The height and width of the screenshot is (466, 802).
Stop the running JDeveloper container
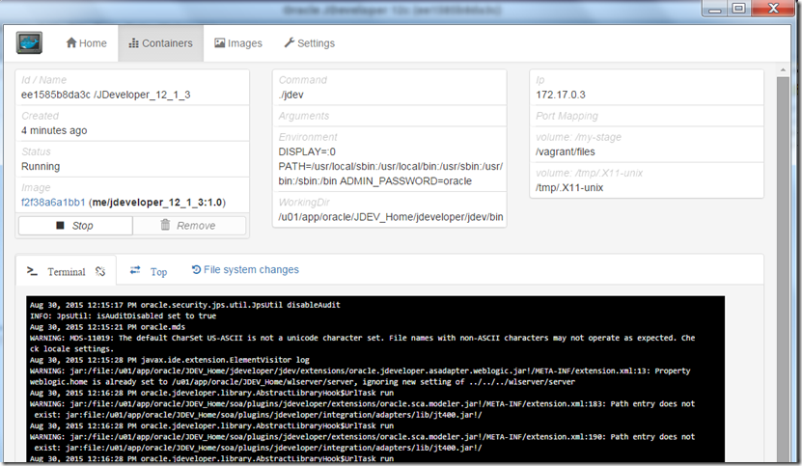(74, 226)
